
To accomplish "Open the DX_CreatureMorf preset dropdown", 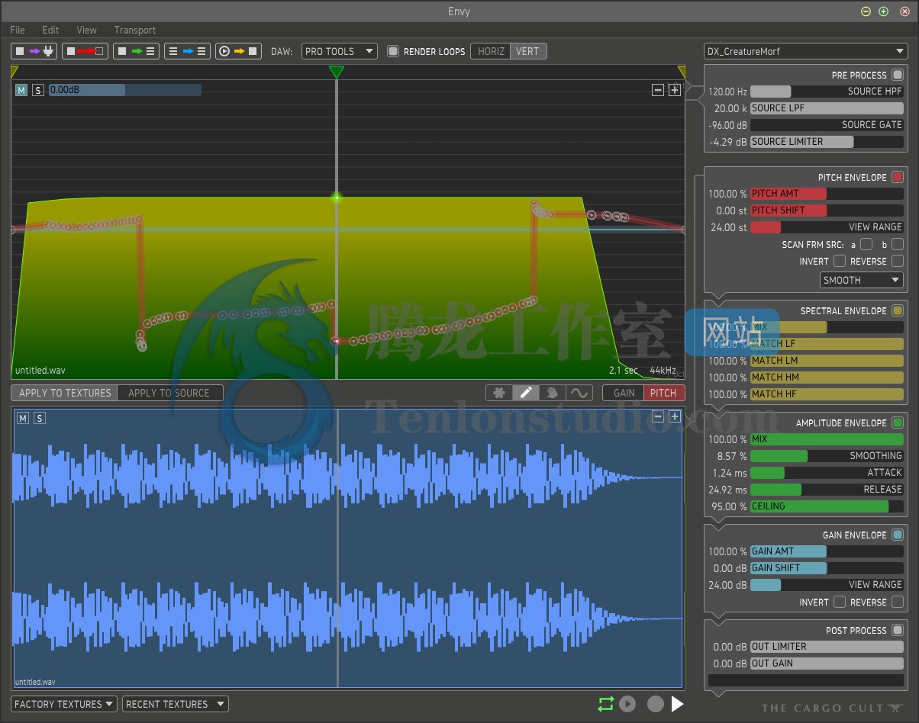I will 805,51.
